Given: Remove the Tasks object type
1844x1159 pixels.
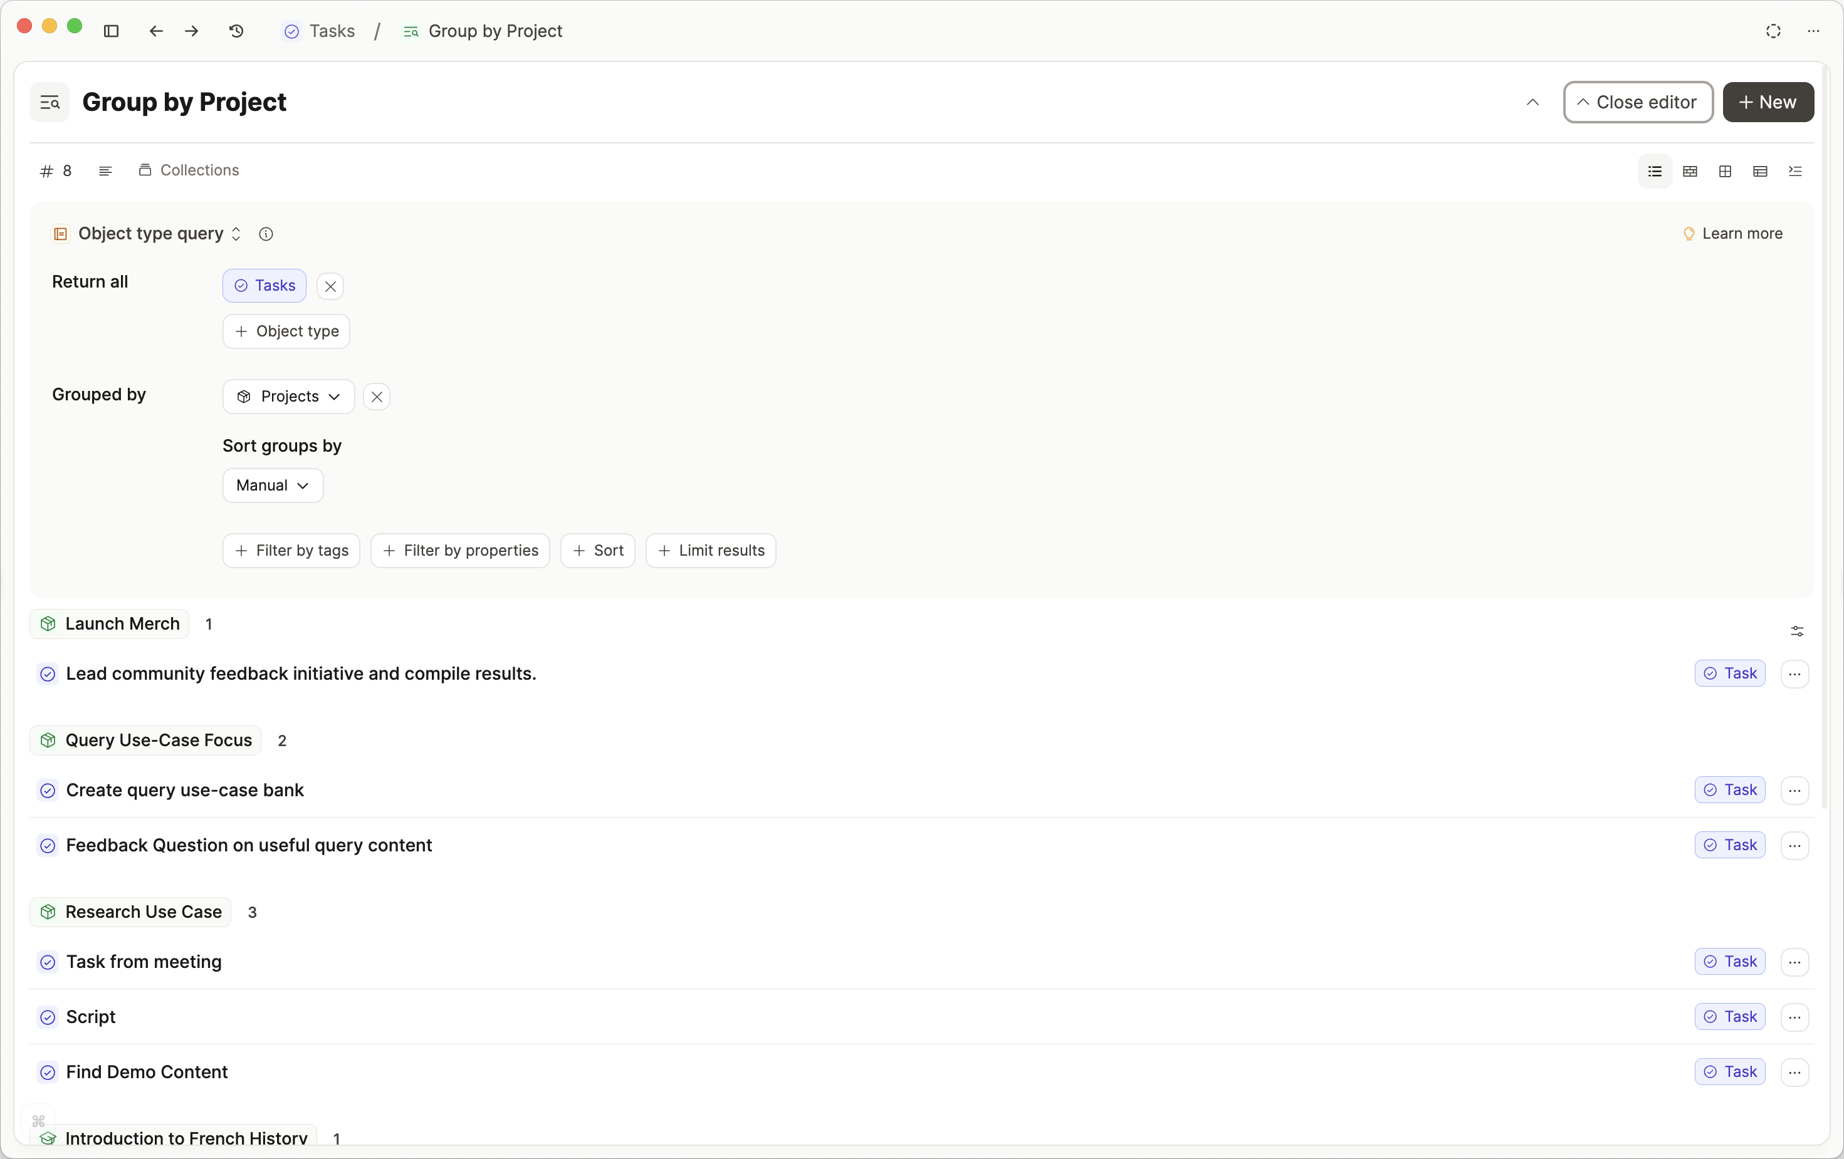Looking at the screenshot, I should point(330,286).
